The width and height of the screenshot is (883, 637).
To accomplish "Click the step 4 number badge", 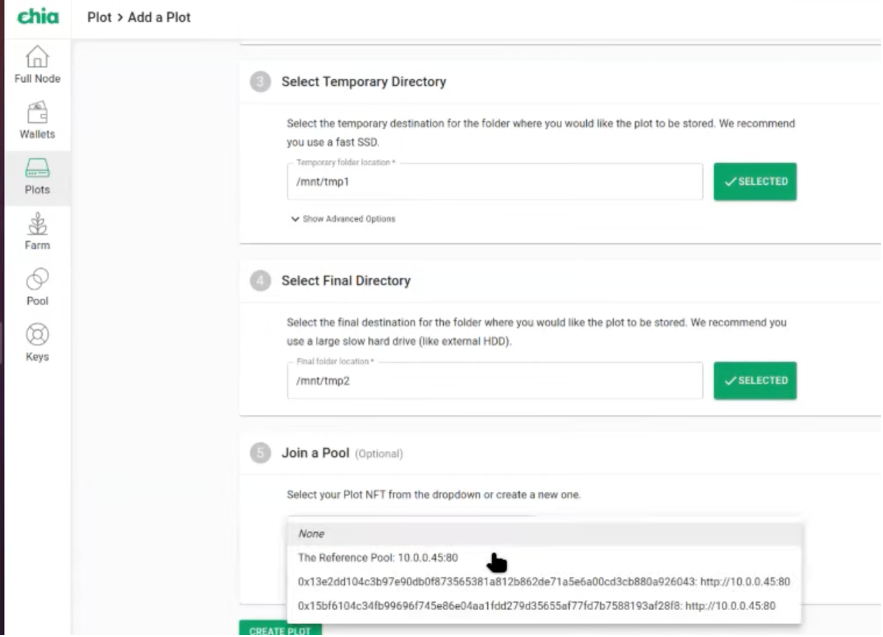I will click(260, 281).
